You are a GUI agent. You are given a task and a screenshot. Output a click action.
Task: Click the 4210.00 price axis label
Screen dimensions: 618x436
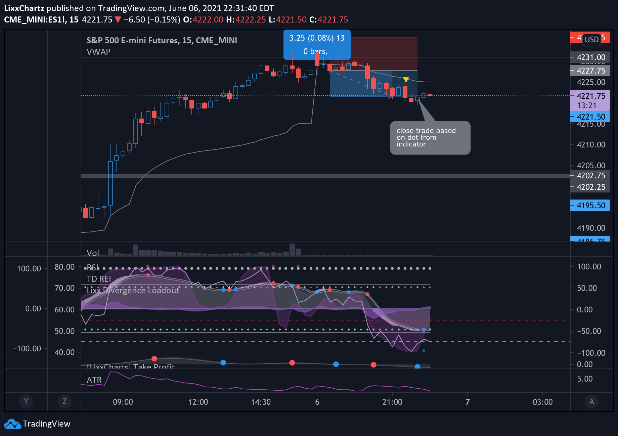pyautogui.click(x=591, y=145)
